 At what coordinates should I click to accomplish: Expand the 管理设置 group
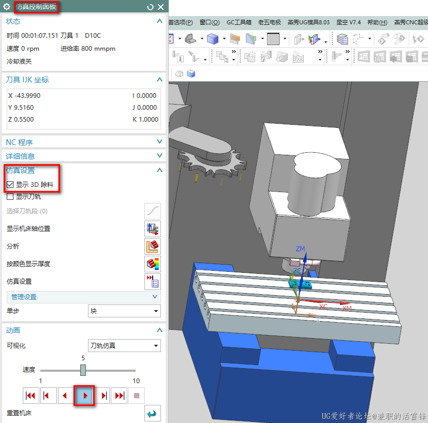tap(83, 297)
